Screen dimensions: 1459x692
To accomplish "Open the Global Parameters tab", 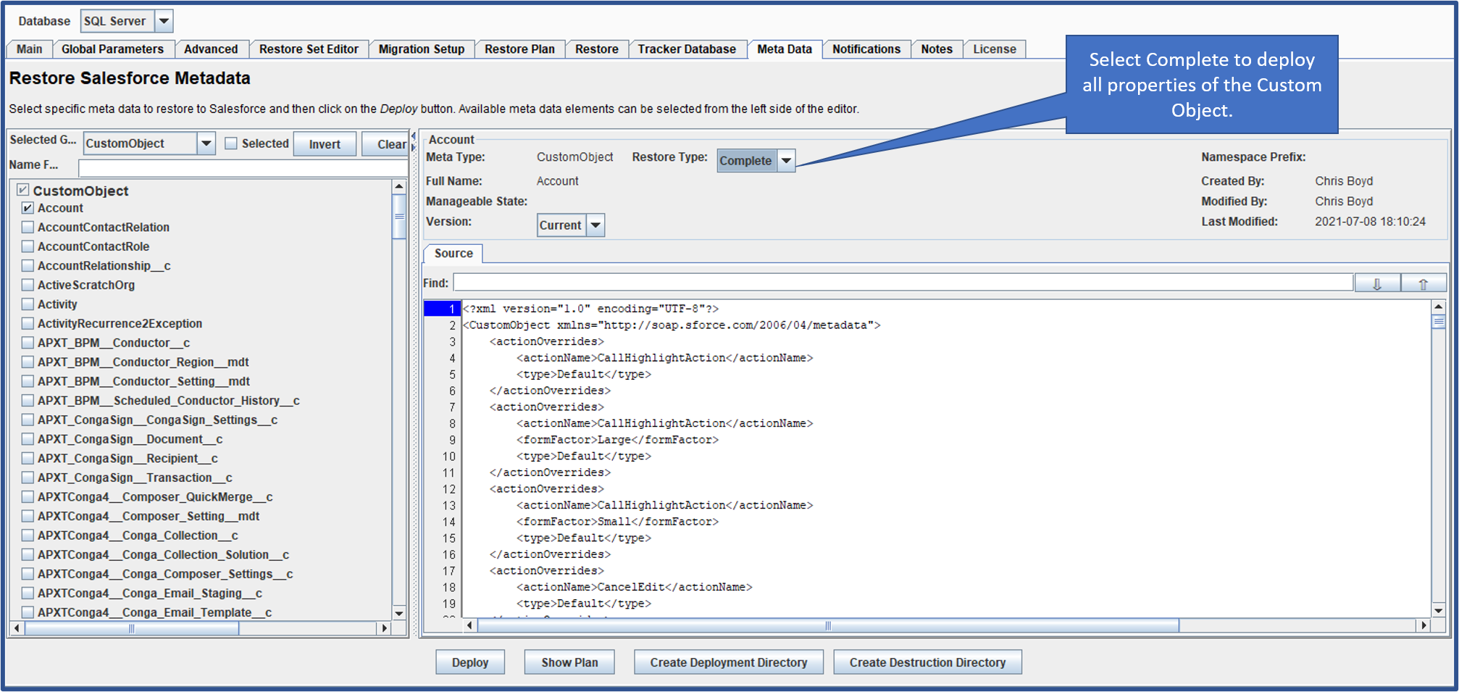I will [112, 49].
